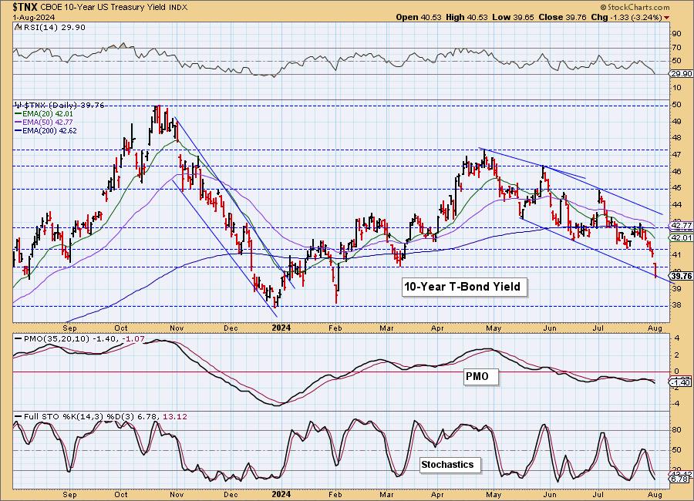694x501 pixels.
Task: Click the purple line marker before EMA(50)
Action: coord(19,122)
